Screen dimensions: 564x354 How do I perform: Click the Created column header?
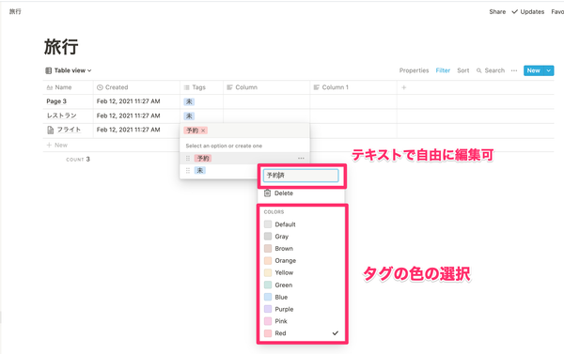(x=136, y=87)
